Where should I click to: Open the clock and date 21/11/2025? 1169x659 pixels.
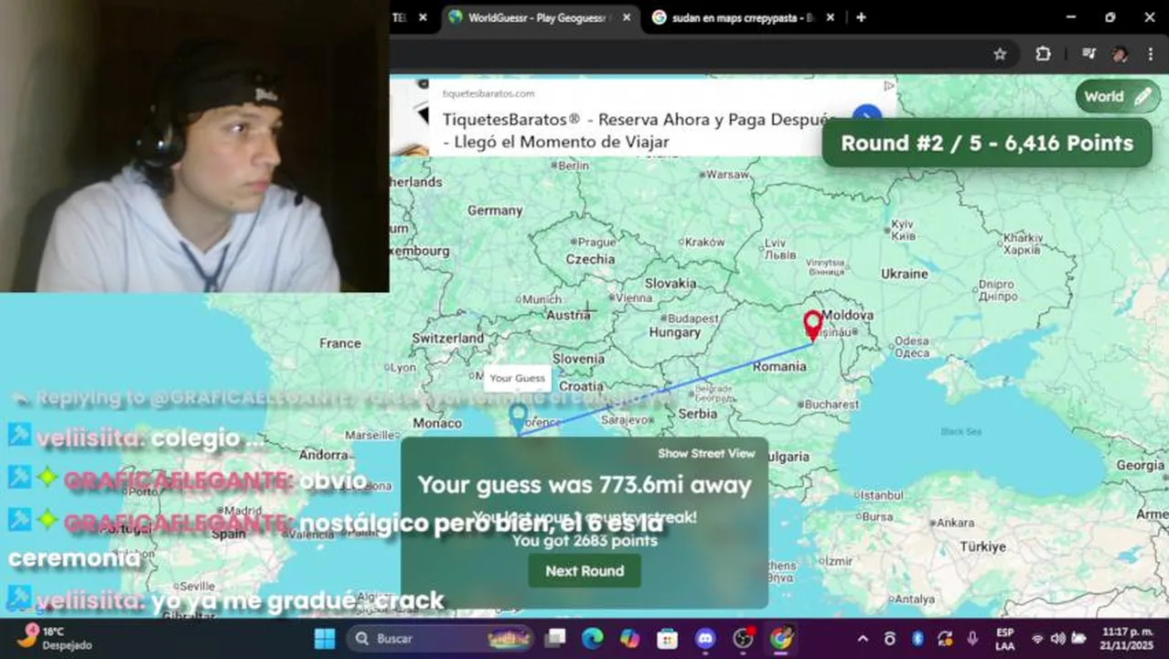[x=1126, y=639]
